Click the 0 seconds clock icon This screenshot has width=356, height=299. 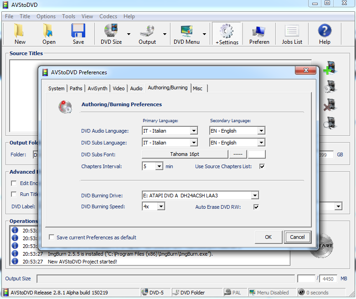(x=301, y=292)
